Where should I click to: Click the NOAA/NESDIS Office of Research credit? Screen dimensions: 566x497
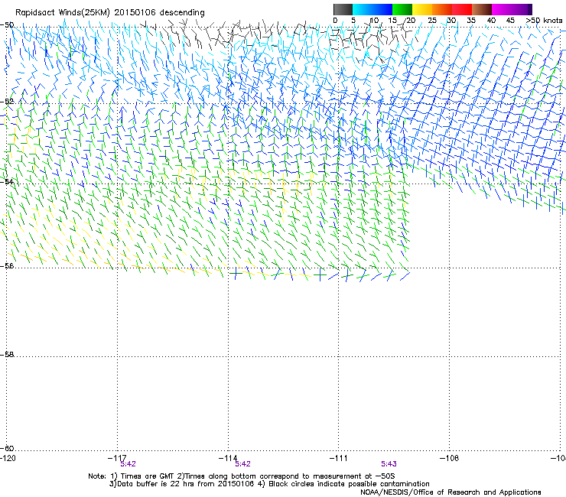pyautogui.click(x=451, y=492)
